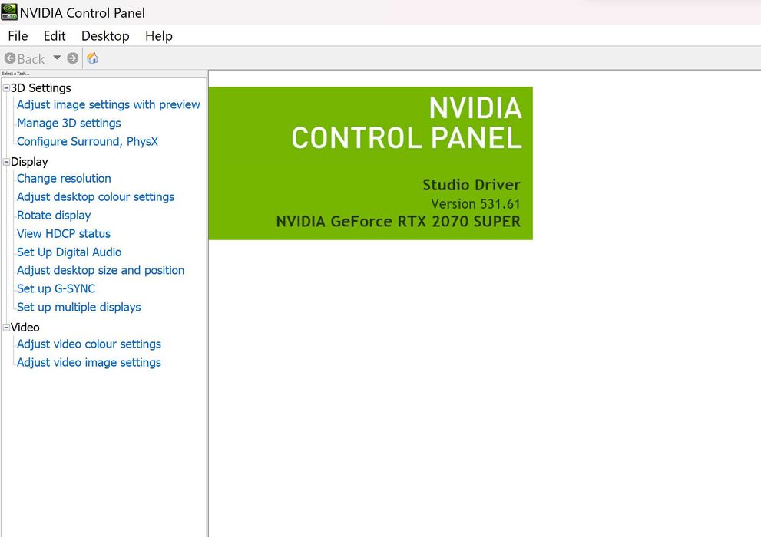Select the 3D Settings category label

(x=41, y=88)
